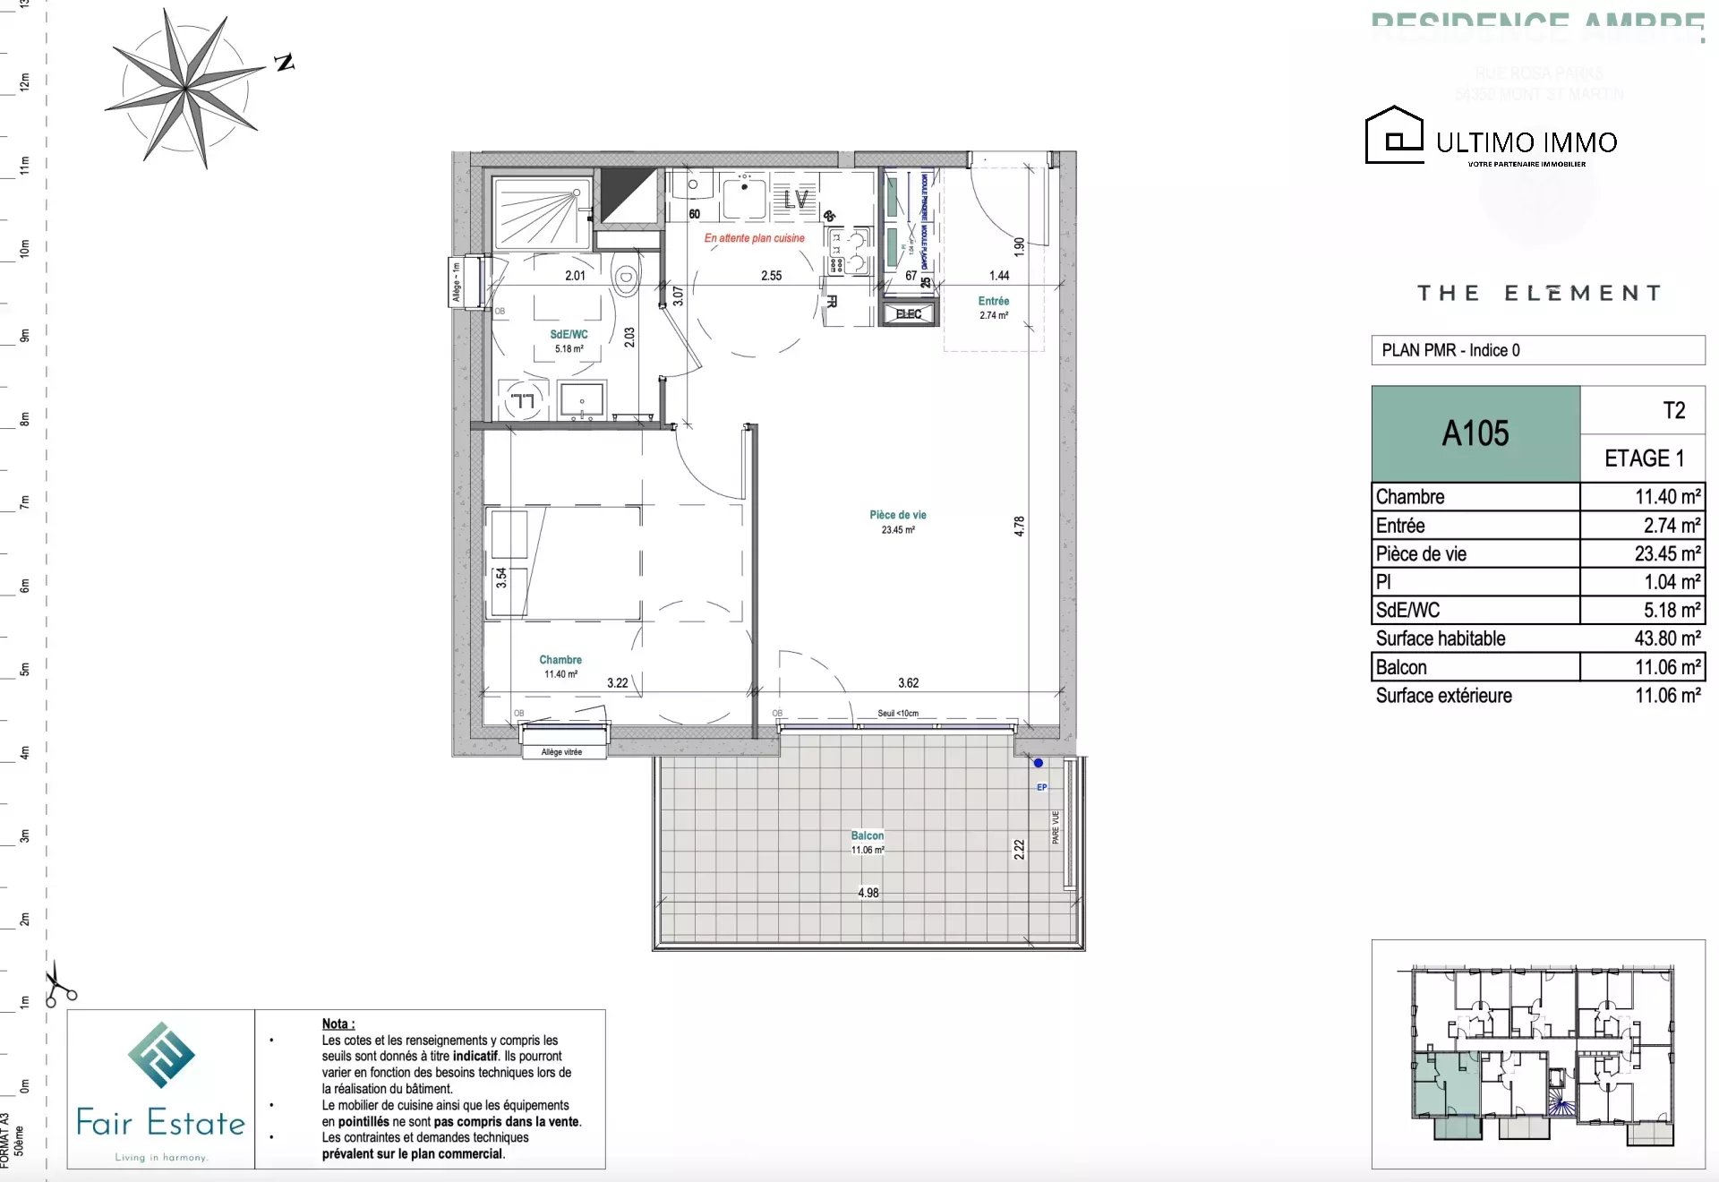Image resolution: width=1719 pixels, height=1182 pixels.
Task: Select the PLAN PMR - Indice 0 field
Action: tap(1537, 350)
